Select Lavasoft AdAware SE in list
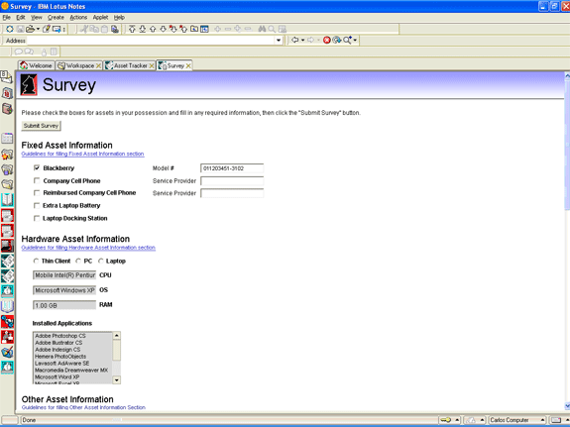The image size is (570, 427). tap(62, 363)
